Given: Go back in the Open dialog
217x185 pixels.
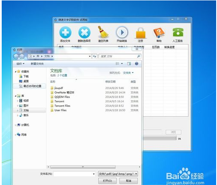Looking at the screenshot, I should (x=16, y=57).
